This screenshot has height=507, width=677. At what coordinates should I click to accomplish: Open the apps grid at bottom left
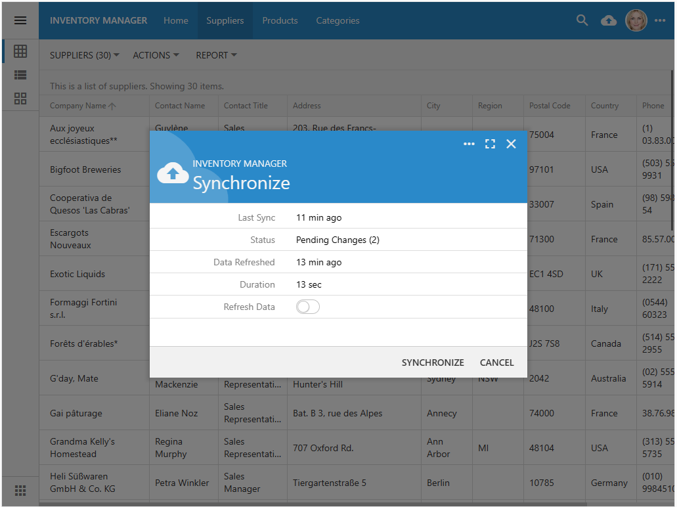(20, 490)
